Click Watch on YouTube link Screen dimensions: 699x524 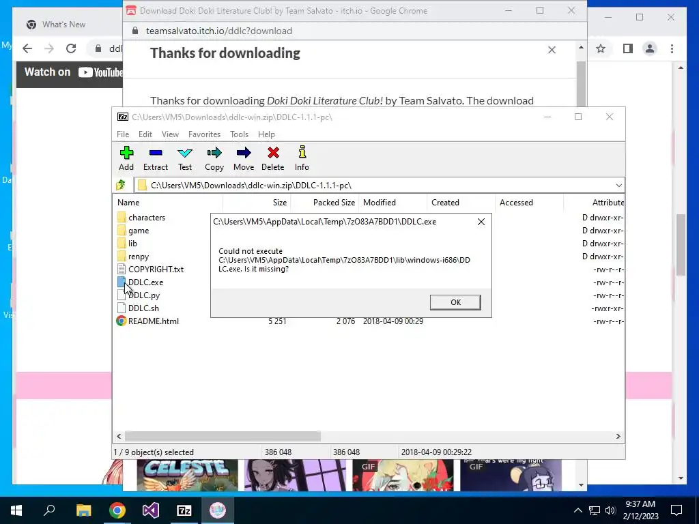74,72
